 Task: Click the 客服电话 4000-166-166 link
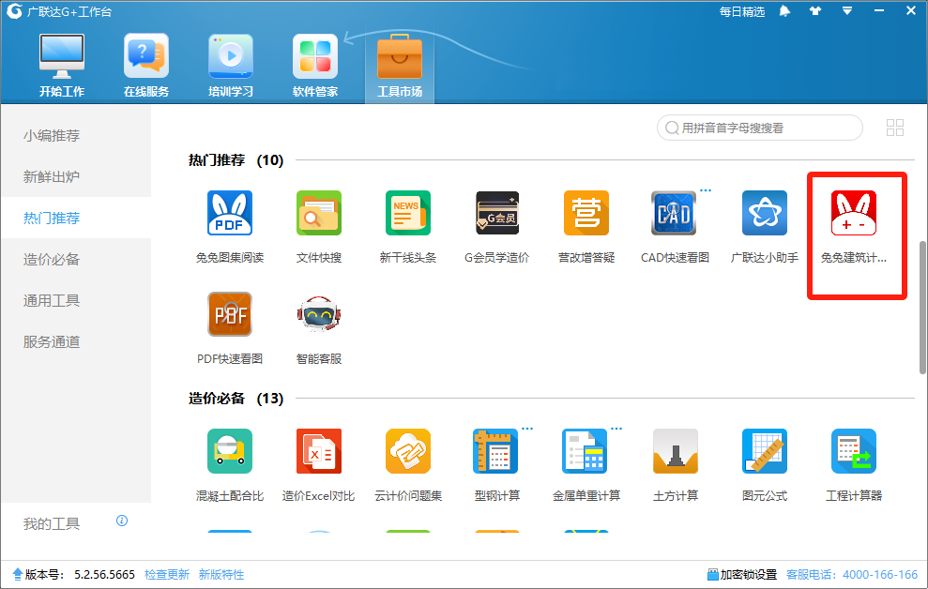click(x=852, y=574)
